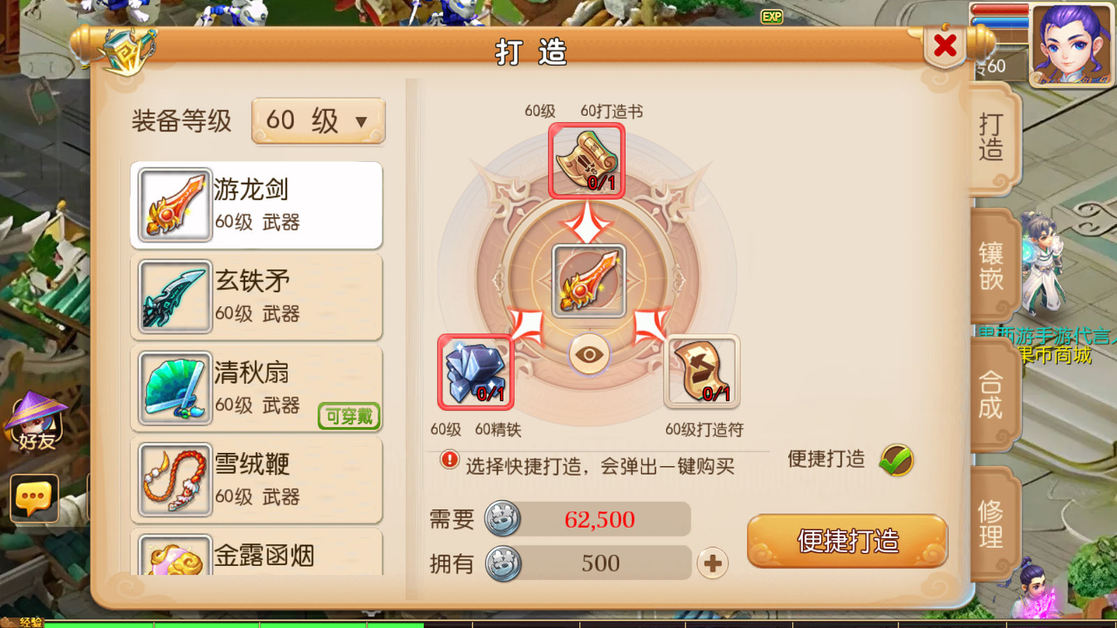
Task: Add silver with the plus icon
Action: pos(713,563)
